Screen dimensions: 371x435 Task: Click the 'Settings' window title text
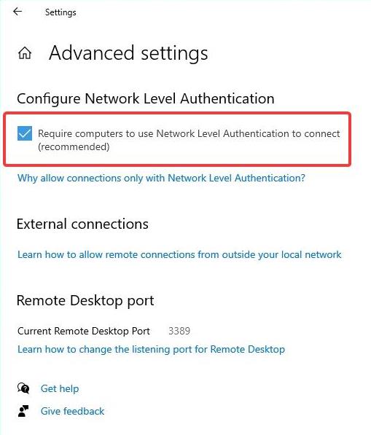60,12
